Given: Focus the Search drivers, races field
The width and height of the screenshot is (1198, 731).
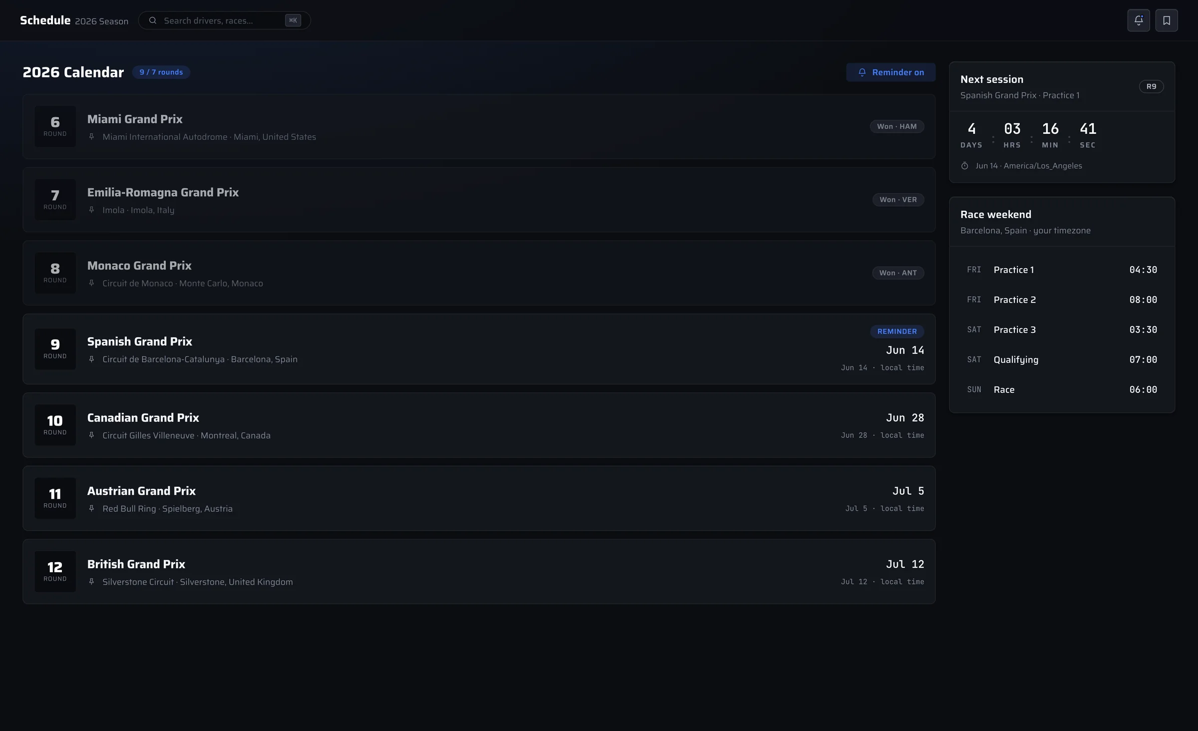Looking at the screenshot, I should [224, 20].
